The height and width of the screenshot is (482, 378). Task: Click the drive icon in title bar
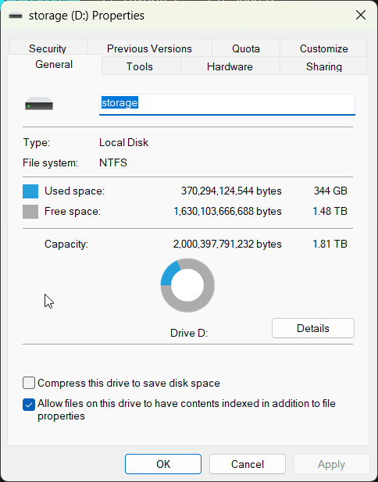pos(16,16)
